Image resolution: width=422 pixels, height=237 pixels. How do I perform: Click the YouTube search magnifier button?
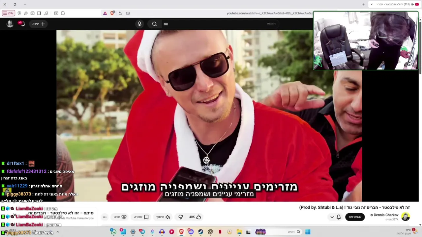154,24
